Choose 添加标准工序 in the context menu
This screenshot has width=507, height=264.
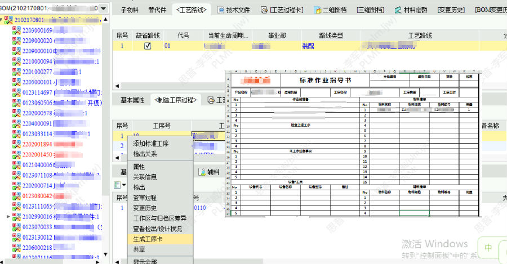point(150,144)
